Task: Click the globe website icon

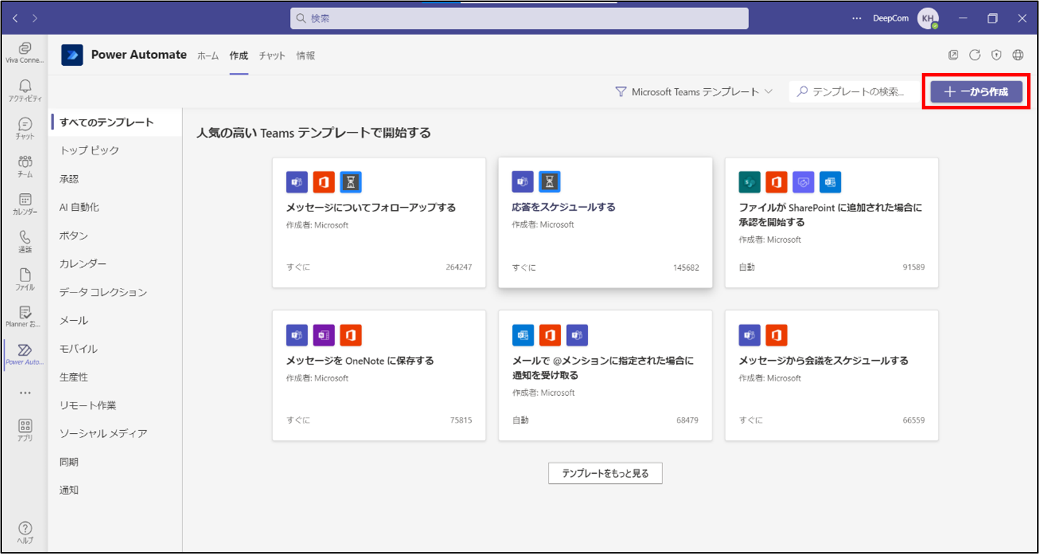Action: (1018, 55)
